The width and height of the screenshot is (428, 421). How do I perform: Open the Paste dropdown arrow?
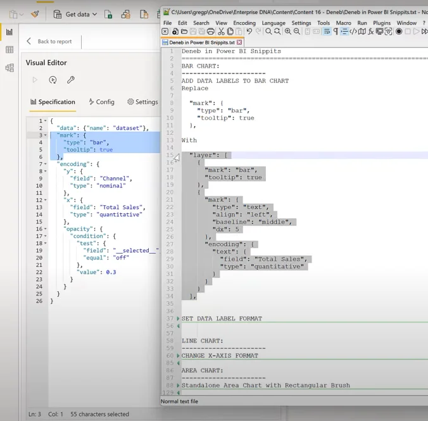pos(22,14)
